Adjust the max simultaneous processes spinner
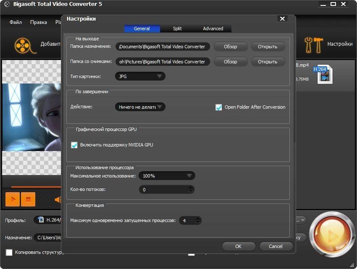 [198, 220]
